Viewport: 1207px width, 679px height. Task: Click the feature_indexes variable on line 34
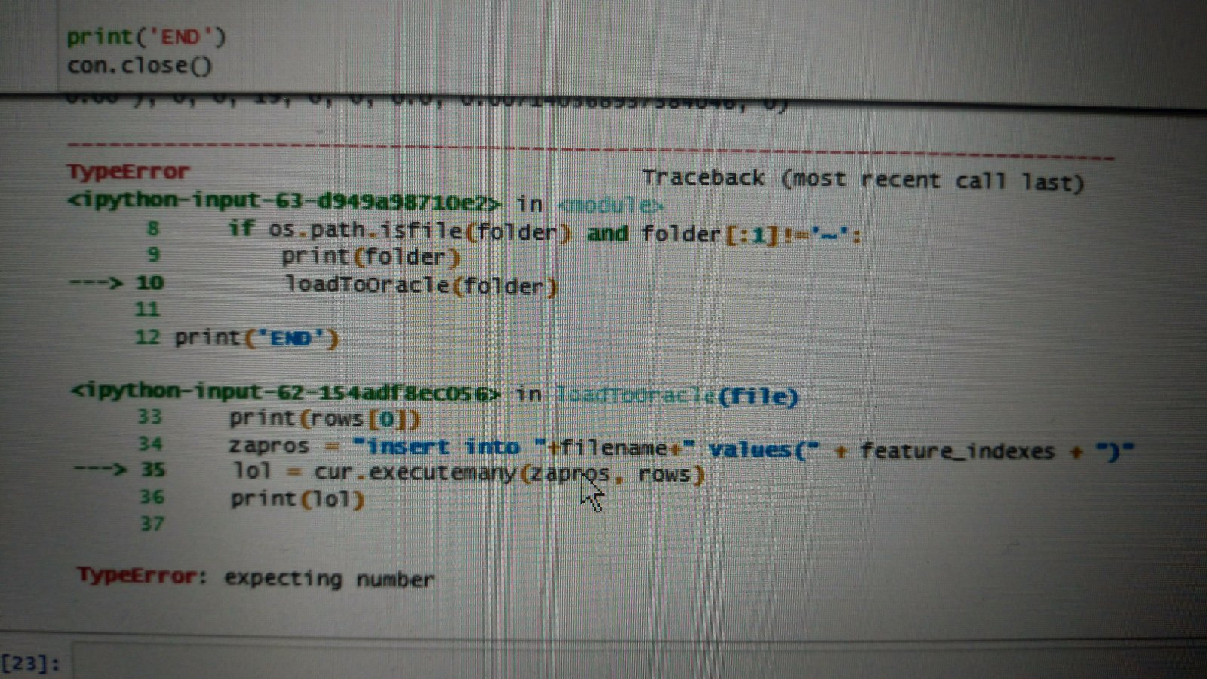coord(957,451)
